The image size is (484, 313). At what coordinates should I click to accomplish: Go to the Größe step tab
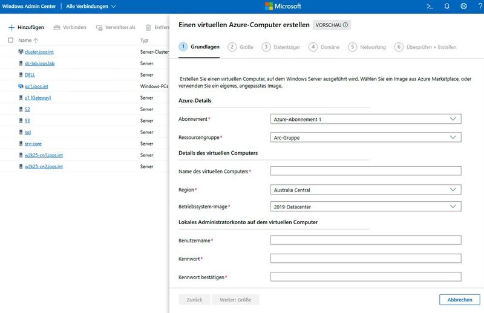240,47
